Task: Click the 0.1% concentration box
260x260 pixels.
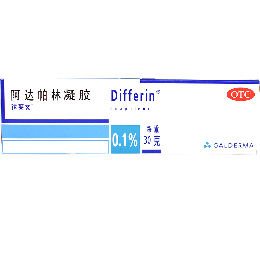Action: [125, 139]
